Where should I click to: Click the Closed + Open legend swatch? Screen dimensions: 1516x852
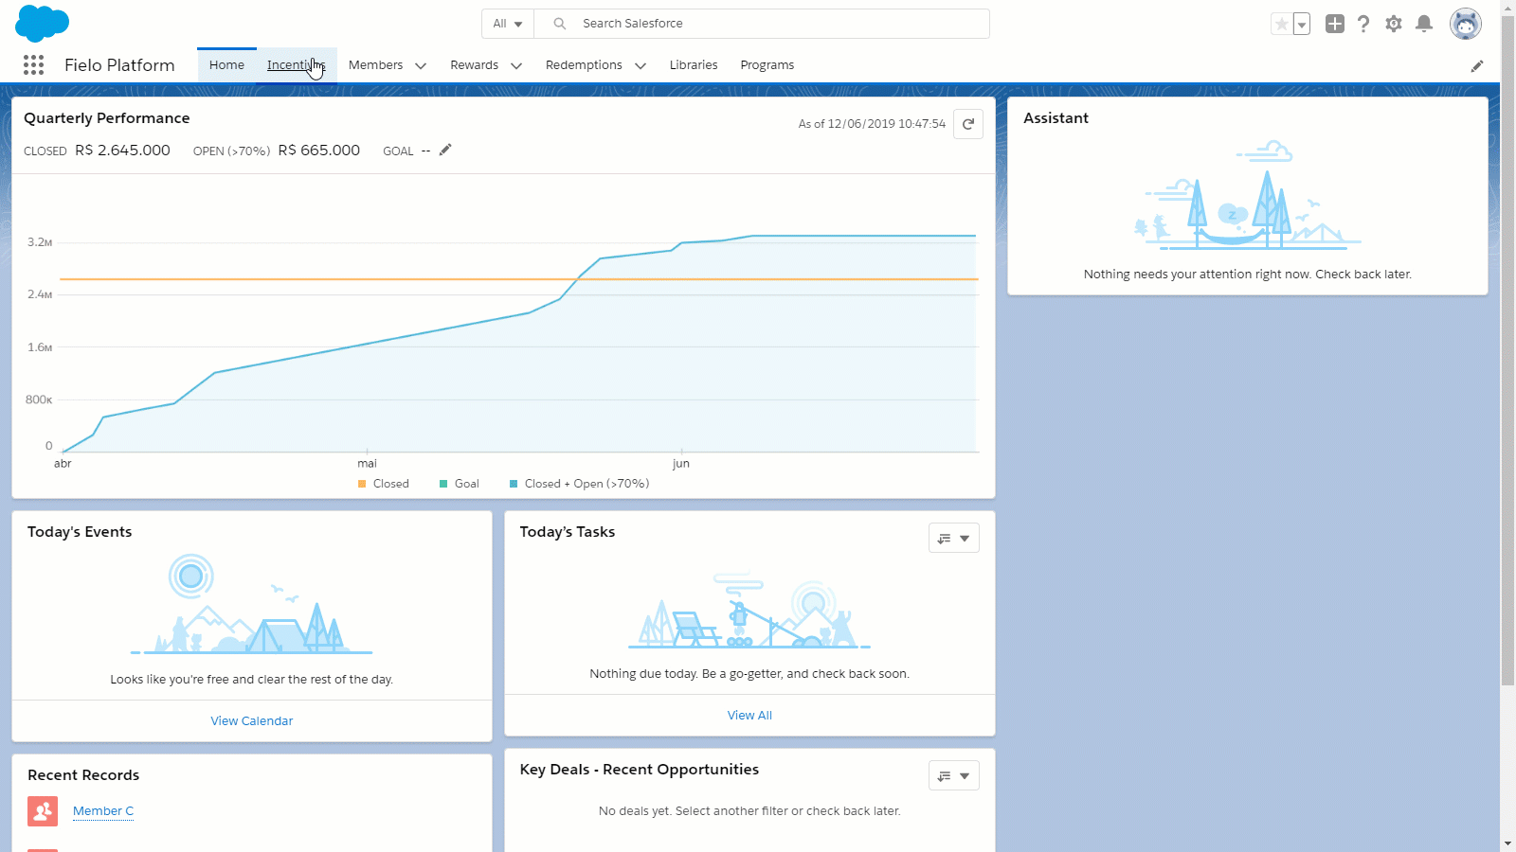tap(514, 484)
